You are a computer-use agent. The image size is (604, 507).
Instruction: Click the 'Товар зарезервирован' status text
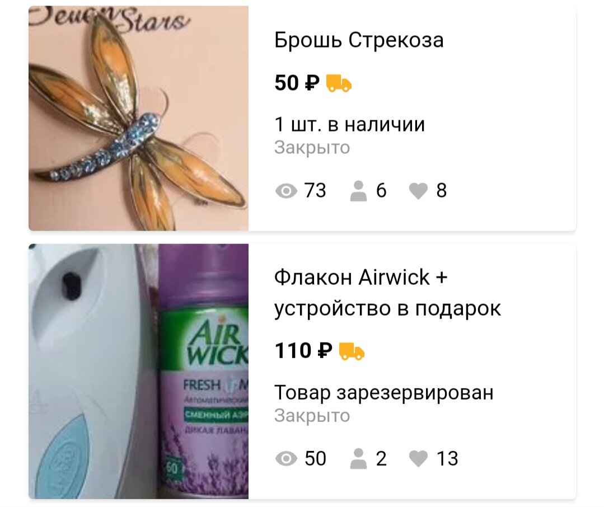point(383,393)
